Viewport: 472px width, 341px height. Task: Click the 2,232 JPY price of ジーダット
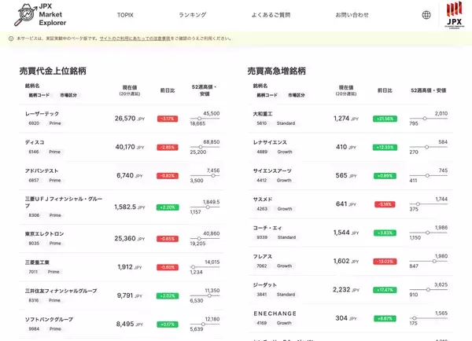tap(346, 290)
